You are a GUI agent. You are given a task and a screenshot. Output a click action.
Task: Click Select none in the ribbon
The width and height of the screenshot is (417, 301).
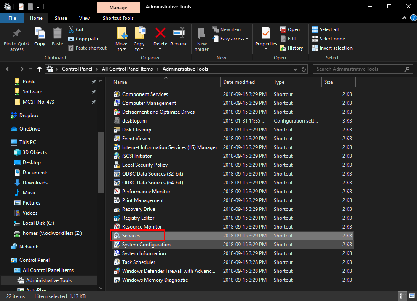pyautogui.click(x=329, y=39)
